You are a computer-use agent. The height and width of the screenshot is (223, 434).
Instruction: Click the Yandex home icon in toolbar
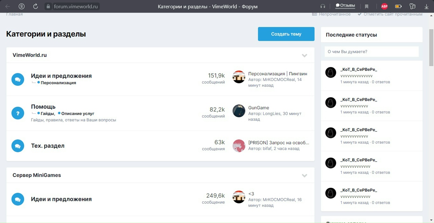pos(21,6)
